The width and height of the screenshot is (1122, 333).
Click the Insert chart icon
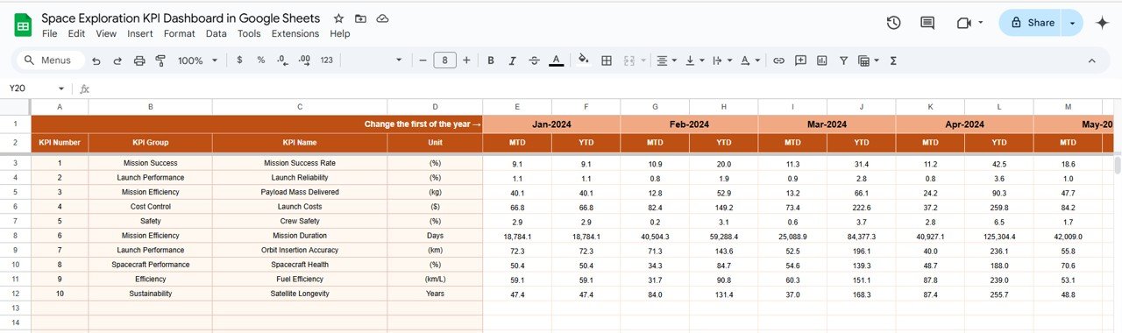pyautogui.click(x=822, y=60)
